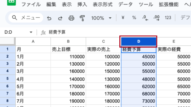Open the 100% zoom dropdown
The width and height of the screenshot is (191, 107).
coord(102,18)
